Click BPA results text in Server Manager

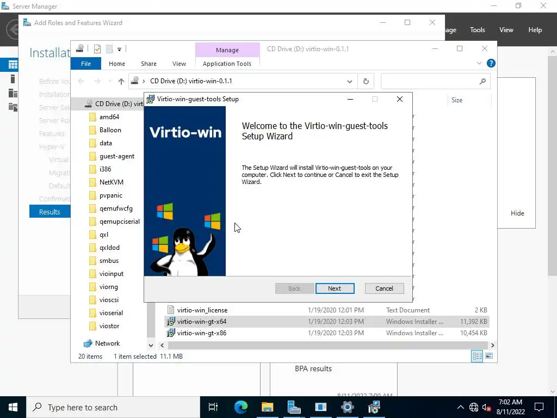pos(313,369)
